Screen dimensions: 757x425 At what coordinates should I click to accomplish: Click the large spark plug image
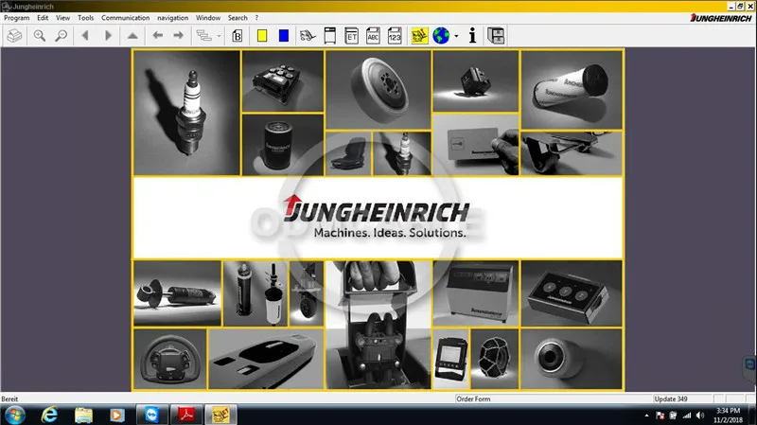(x=186, y=113)
